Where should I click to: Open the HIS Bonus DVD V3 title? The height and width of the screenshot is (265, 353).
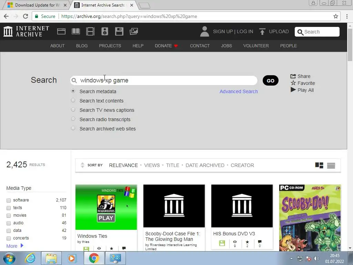(234, 234)
